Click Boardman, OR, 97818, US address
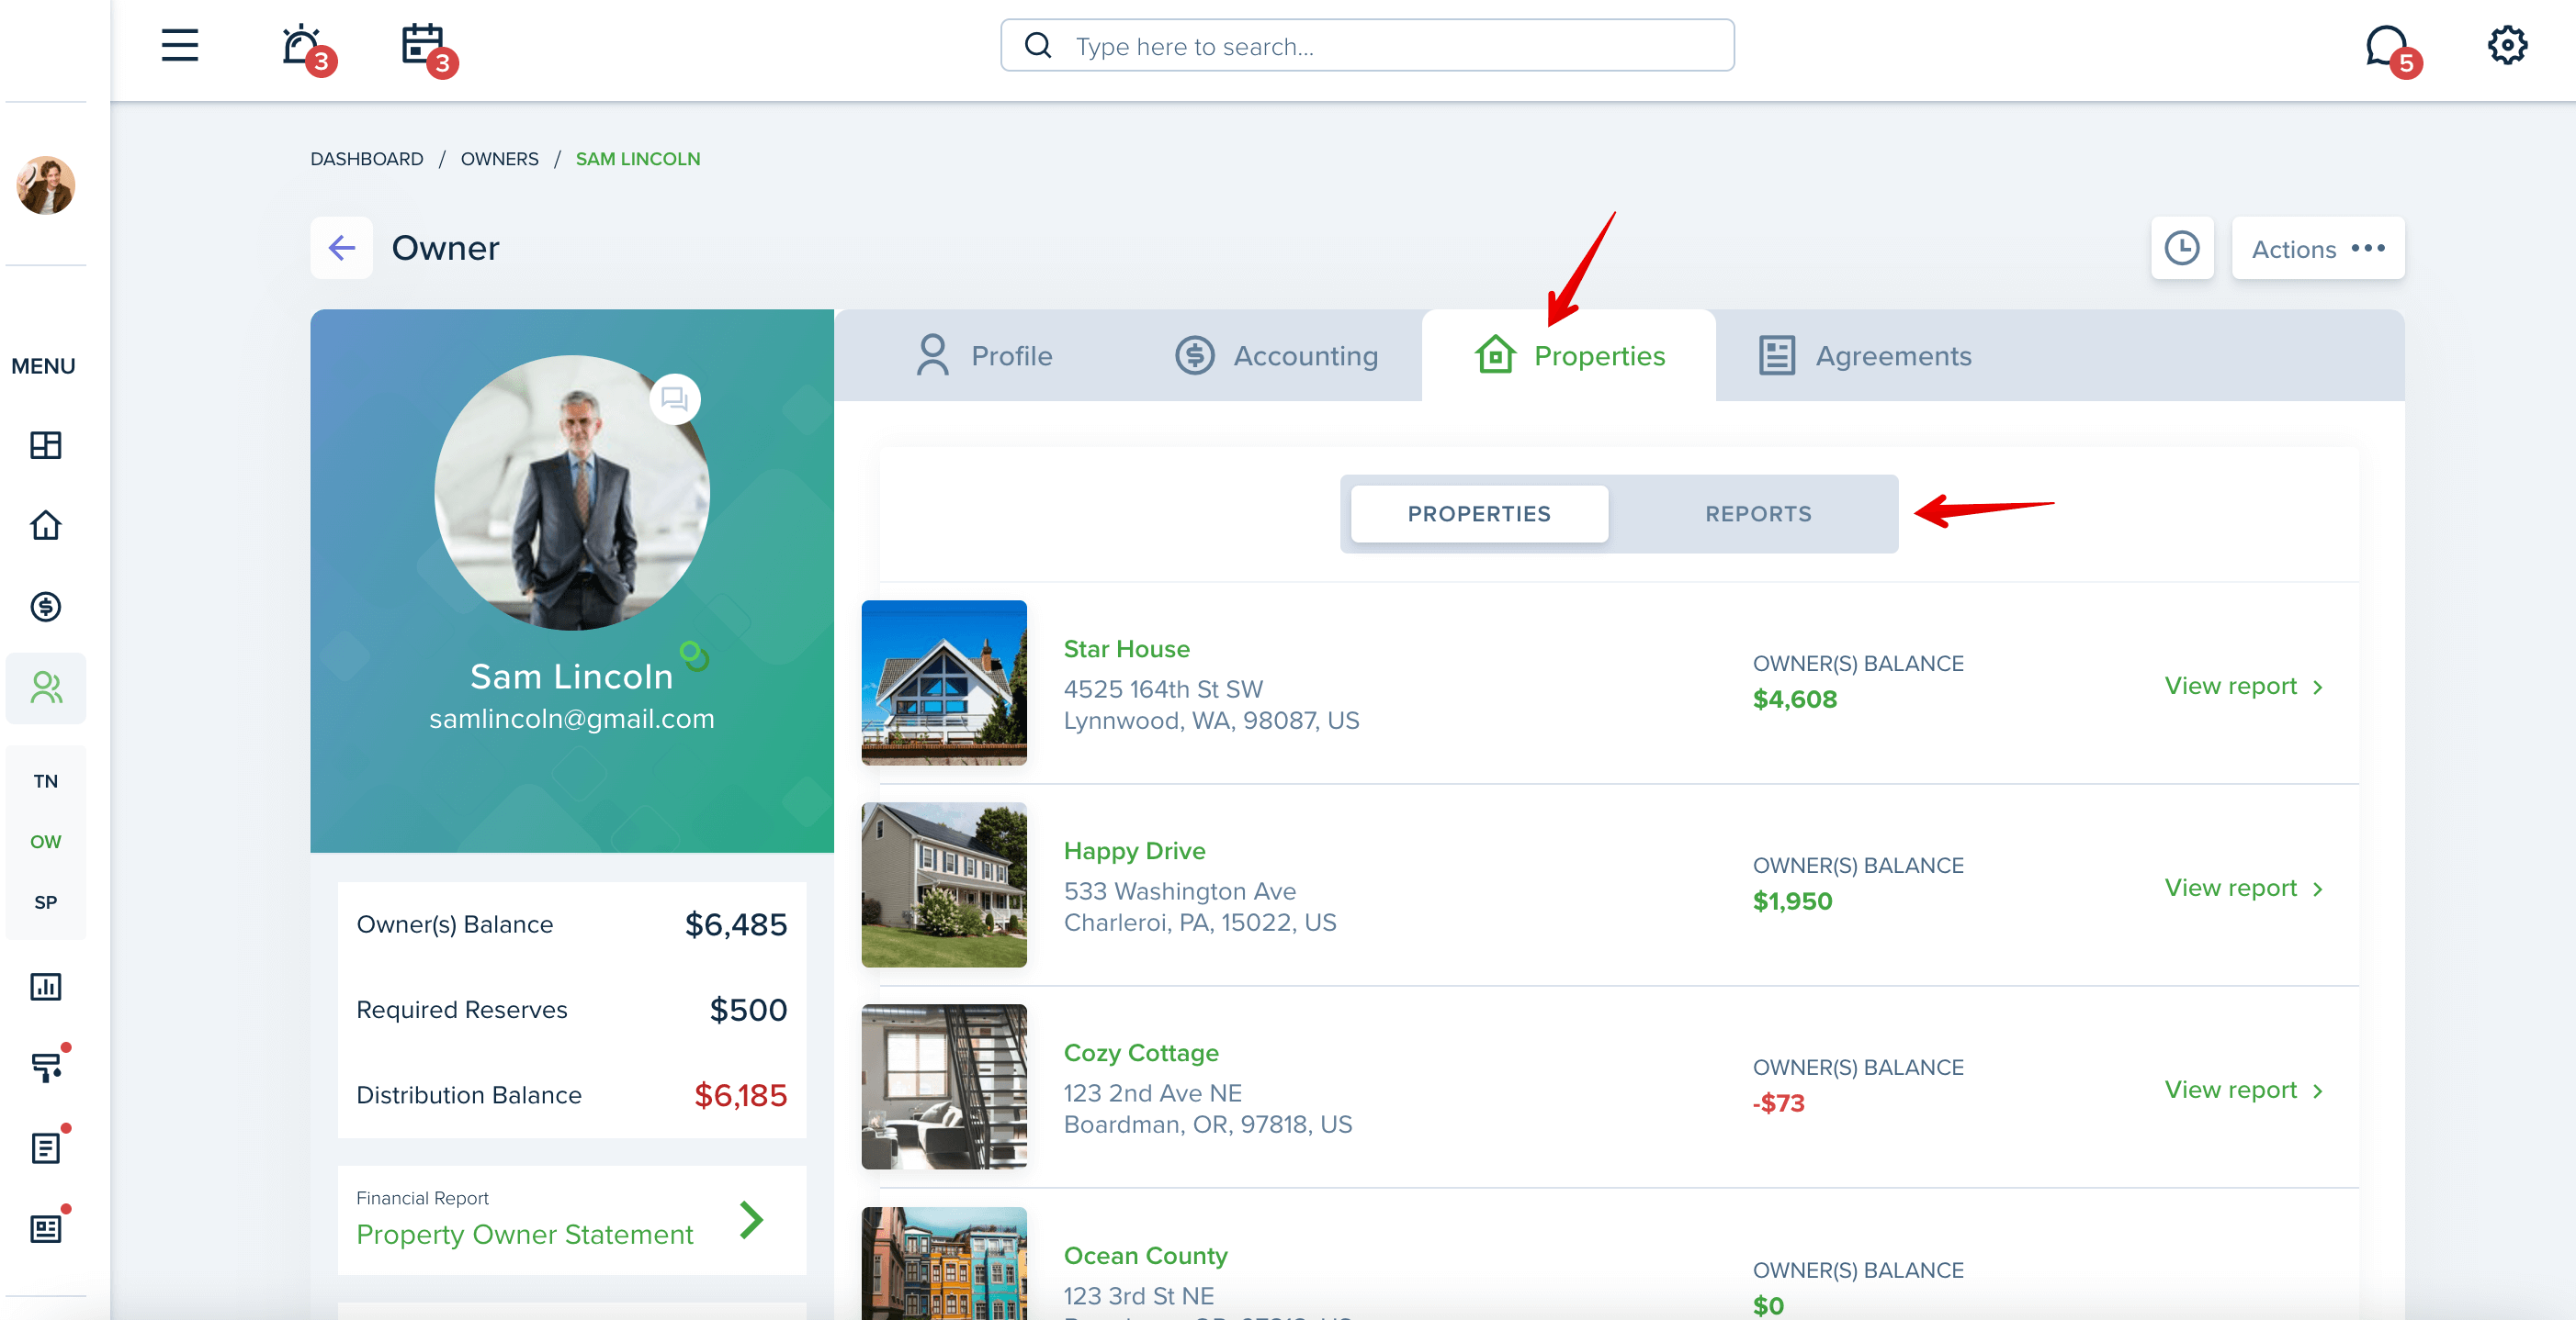Screen dimensions: 2576x1320 [1207, 1124]
